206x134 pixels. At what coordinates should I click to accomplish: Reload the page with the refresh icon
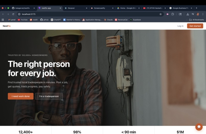[13, 14]
